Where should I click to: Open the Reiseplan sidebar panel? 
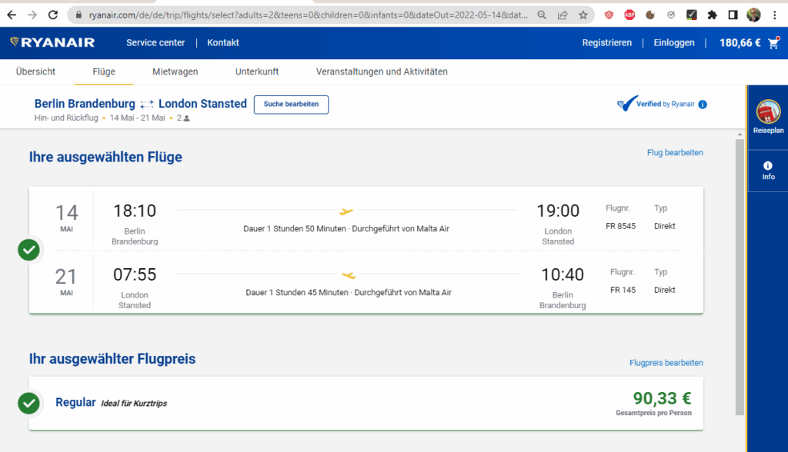point(768,117)
